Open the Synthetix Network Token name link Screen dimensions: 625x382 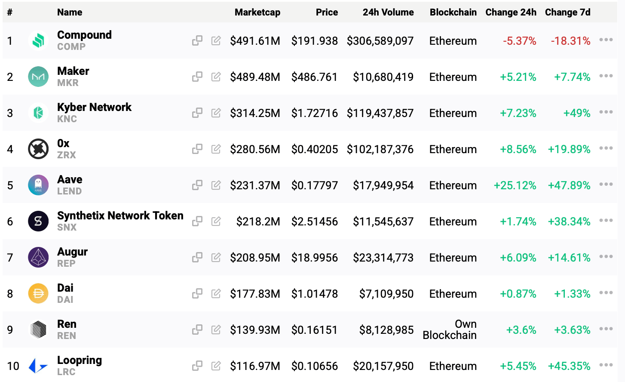point(120,216)
